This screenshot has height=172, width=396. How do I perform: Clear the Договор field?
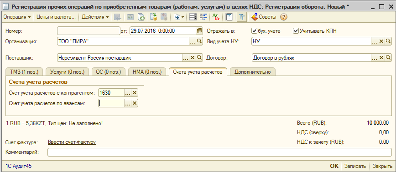coord(381,58)
